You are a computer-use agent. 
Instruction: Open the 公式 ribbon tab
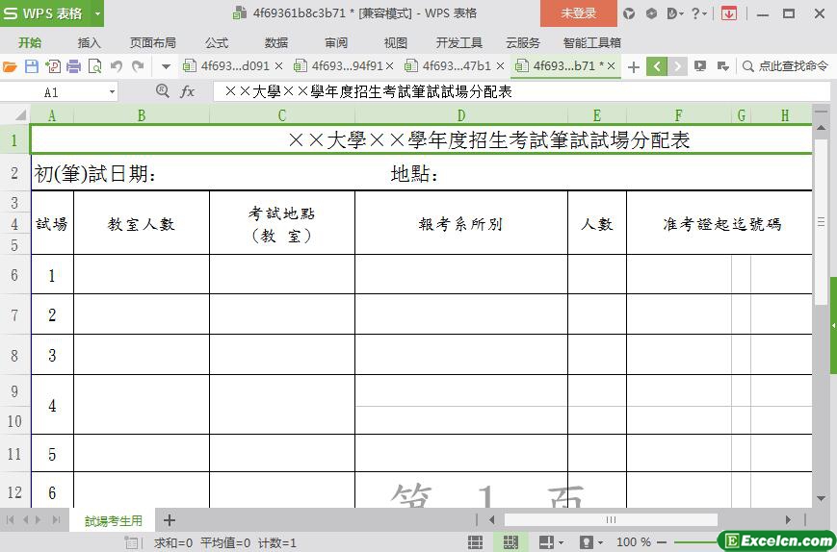click(217, 42)
